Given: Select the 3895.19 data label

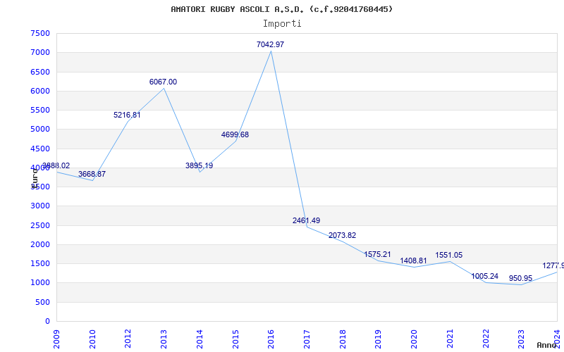Looking at the screenshot, I should [x=199, y=166].
